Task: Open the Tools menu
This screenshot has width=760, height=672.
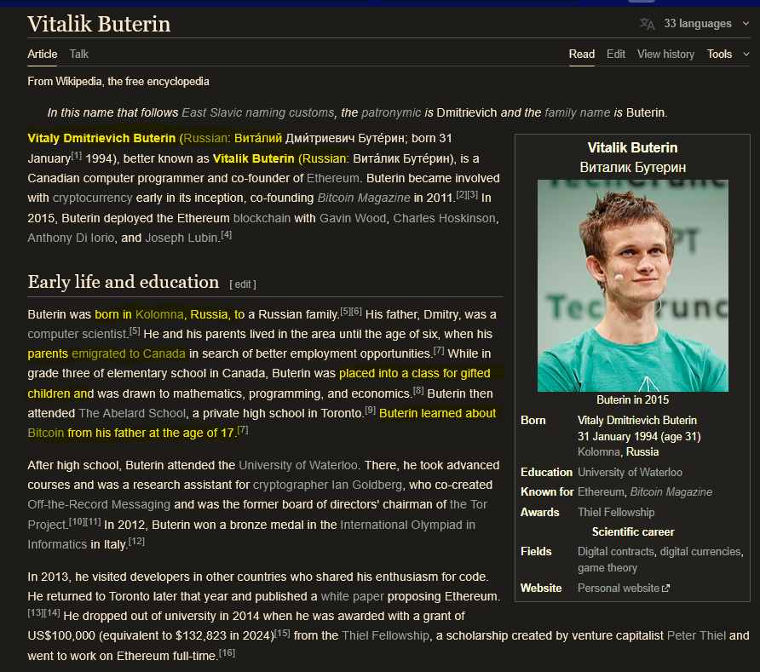Action: pos(719,55)
